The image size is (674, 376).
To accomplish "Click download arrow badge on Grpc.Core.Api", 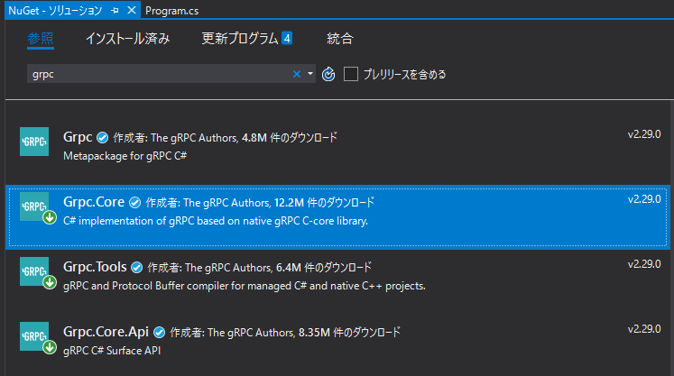I will pyautogui.click(x=50, y=347).
